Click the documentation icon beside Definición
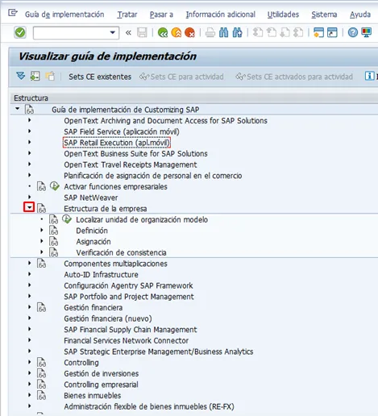This screenshot has height=416, width=378. coord(53,231)
